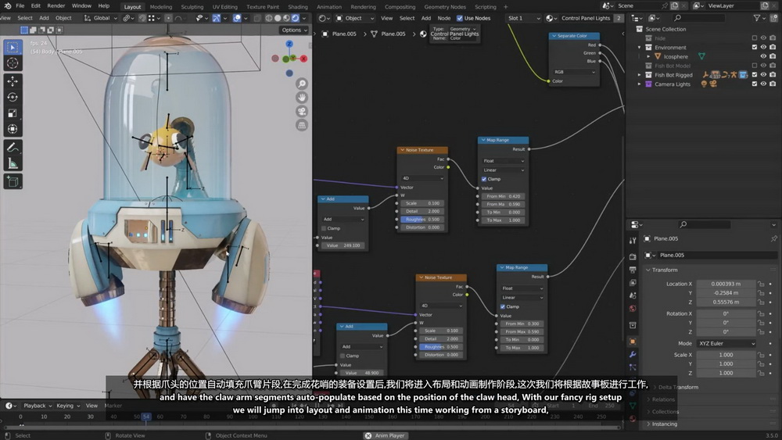782x440 pixels.
Task: Expand the Instancing panel
Action: point(647,424)
